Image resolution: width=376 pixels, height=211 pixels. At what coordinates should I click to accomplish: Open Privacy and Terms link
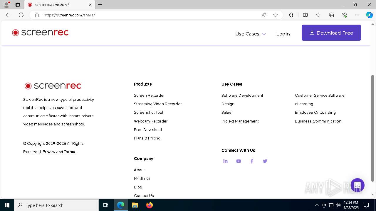click(59, 152)
